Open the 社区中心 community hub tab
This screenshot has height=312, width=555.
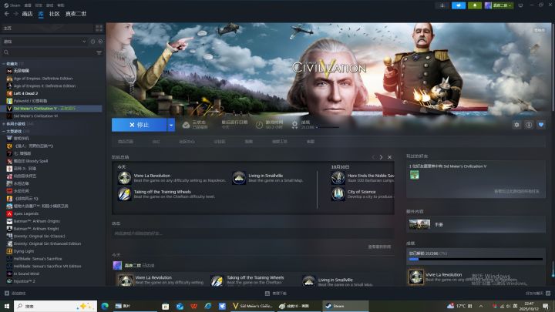click(187, 142)
